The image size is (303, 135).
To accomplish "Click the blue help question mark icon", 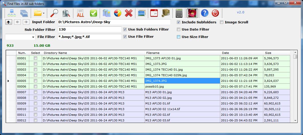I will coord(205,13).
